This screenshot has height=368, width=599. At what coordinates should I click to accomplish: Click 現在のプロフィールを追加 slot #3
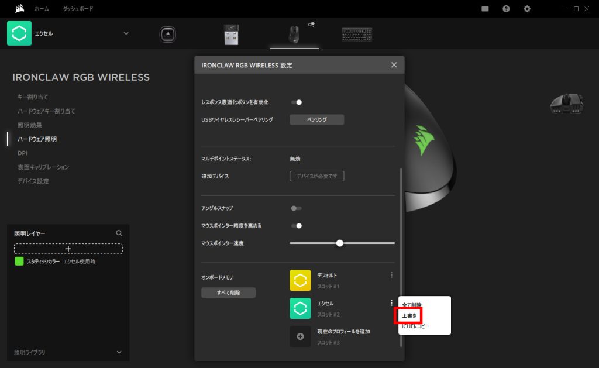[343, 332]
